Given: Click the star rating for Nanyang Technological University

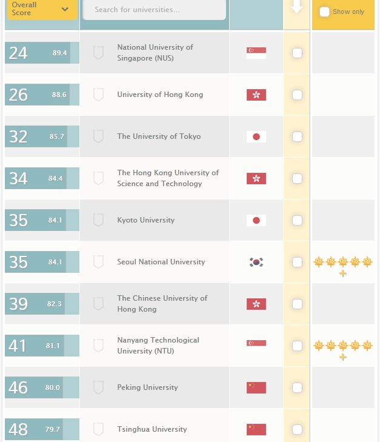Looking at the screenshot, I should pos(342,349).
